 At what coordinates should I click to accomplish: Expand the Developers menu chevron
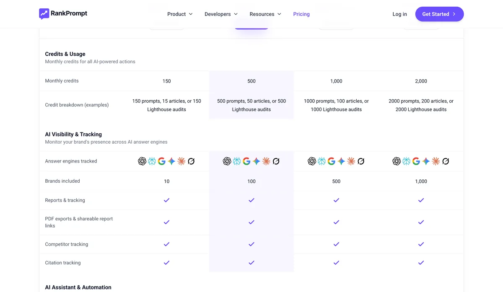[x=236, y=14]
